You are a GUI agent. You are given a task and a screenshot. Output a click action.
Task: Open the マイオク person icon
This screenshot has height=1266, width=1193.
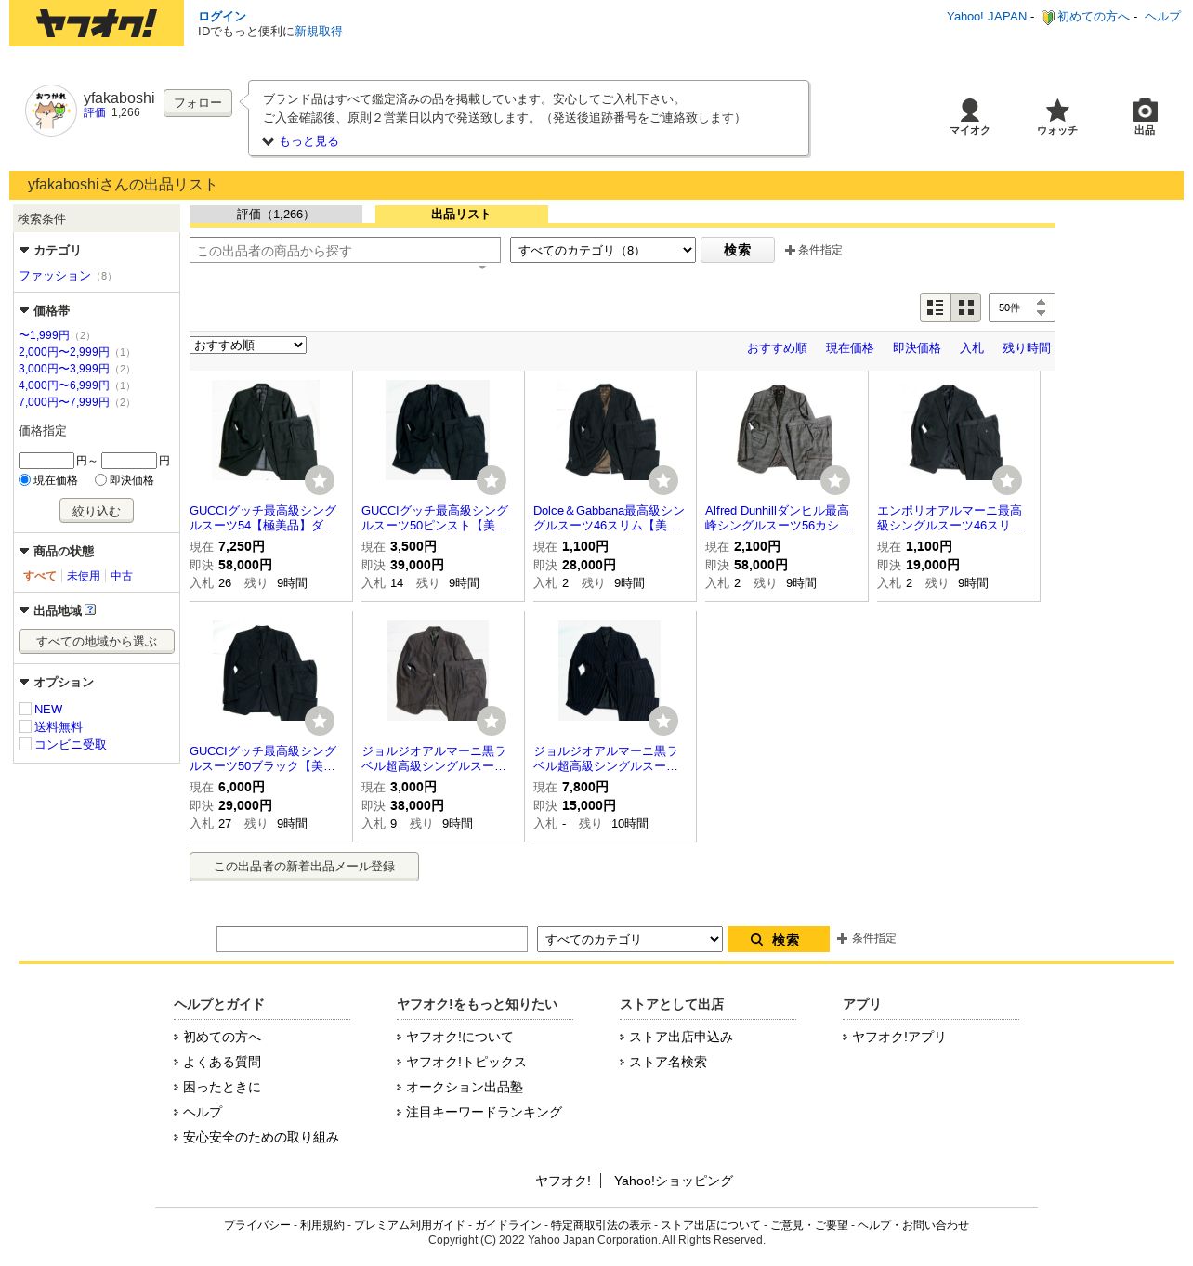pos(969,111)
